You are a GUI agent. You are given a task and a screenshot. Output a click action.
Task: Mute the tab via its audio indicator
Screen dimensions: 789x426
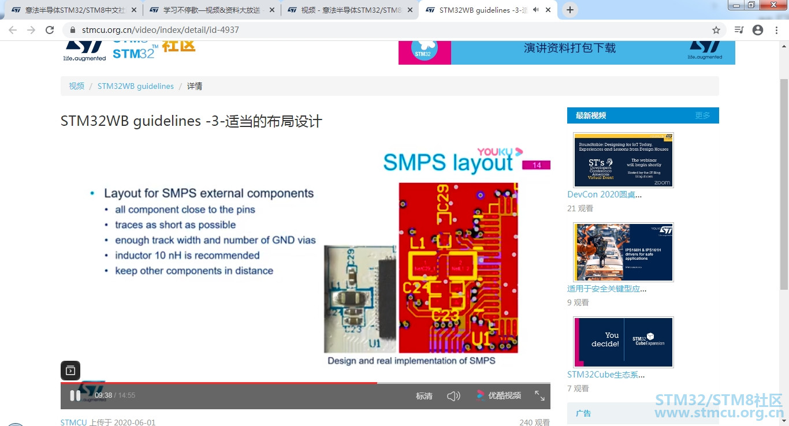pyautogui.click(x=536, y=10)
